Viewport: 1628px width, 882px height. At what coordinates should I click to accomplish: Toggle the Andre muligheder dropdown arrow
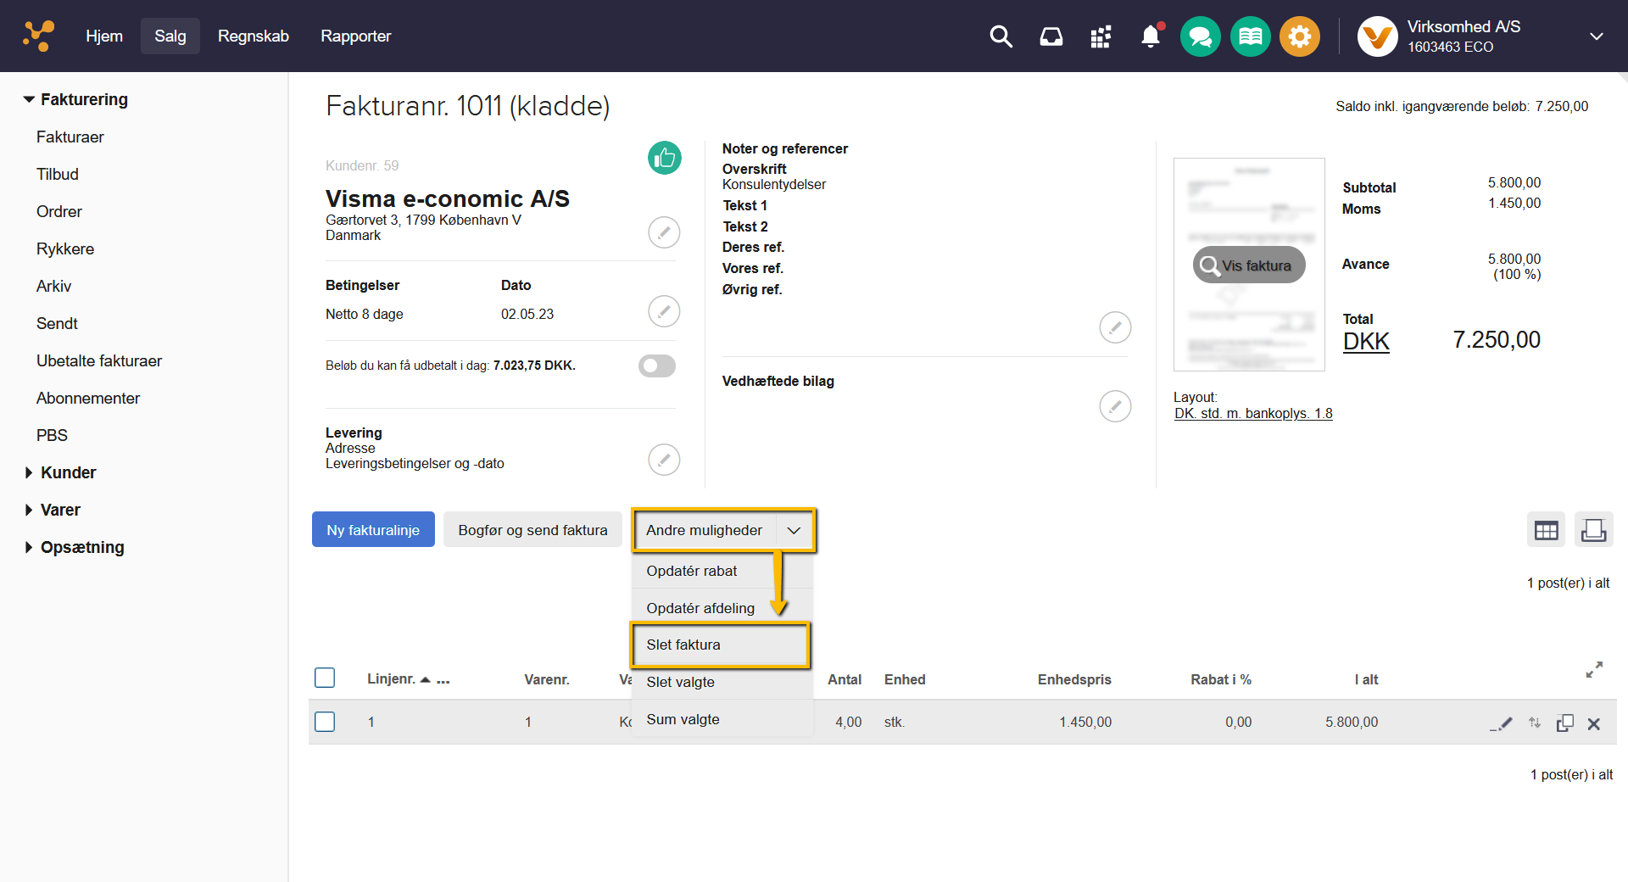coord(794,530)
